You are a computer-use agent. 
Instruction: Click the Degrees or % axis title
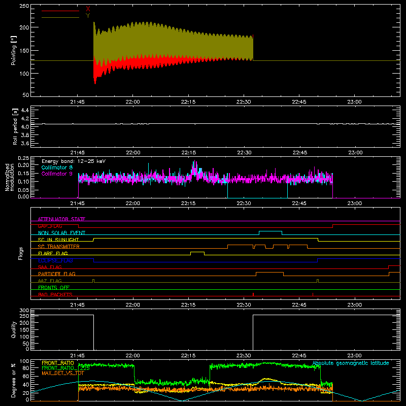click(x=14, y=380)
